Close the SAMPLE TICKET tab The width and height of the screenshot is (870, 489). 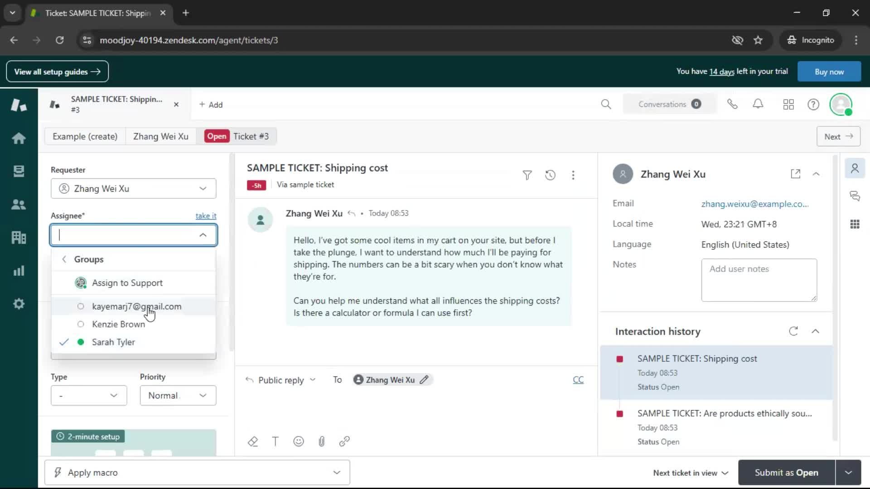[x=176, y=105]
